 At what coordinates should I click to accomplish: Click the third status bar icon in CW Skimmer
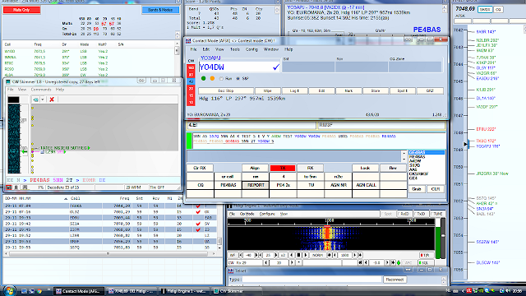pos(25,187)
